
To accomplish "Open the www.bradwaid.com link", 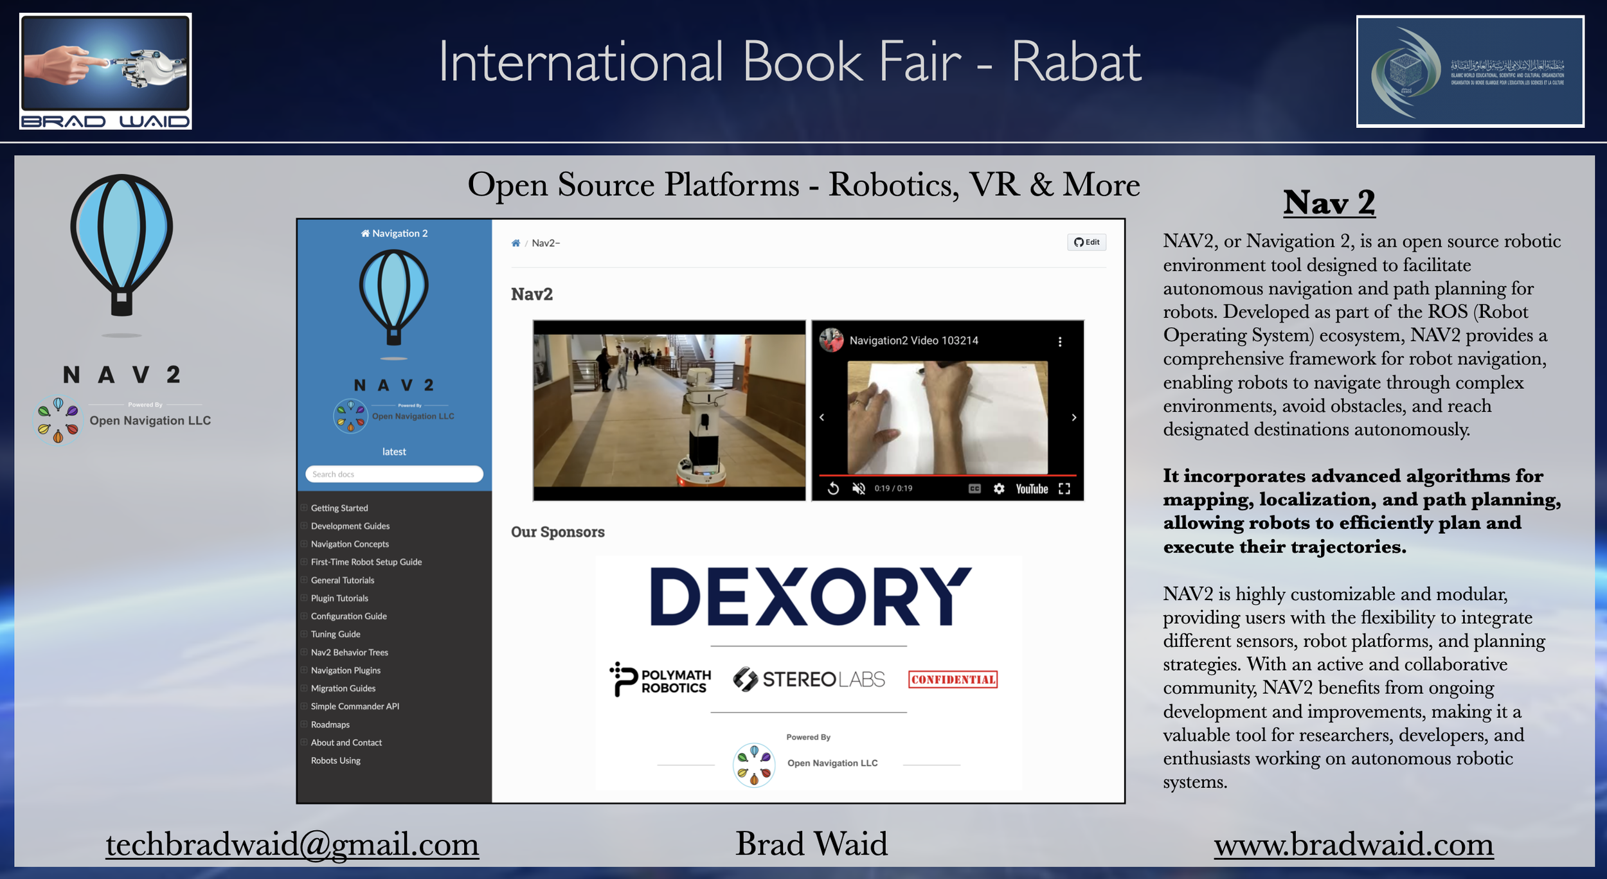I will (x=1353, y=844).
